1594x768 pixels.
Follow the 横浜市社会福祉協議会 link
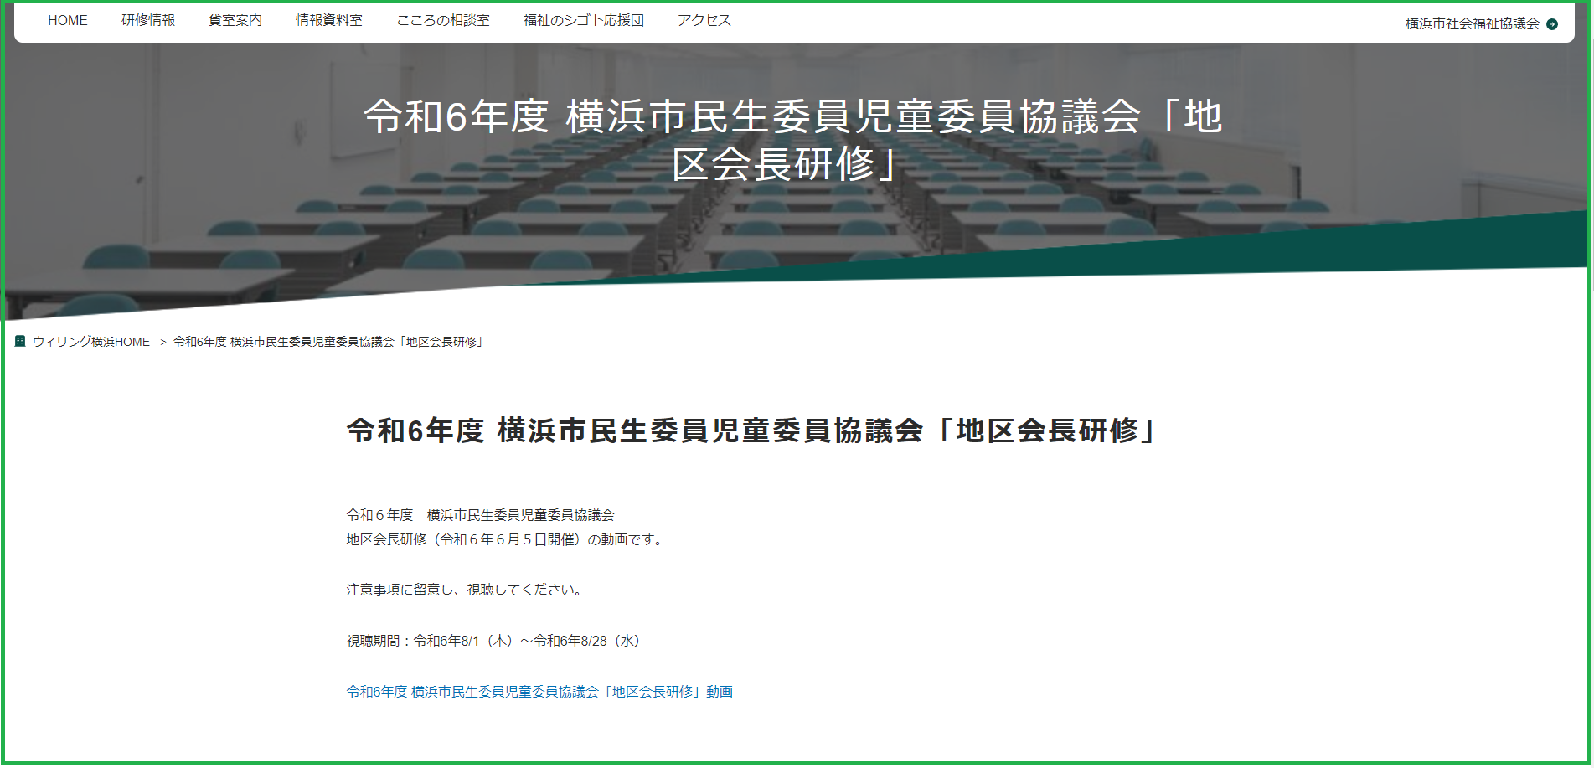pos(1472,23)
